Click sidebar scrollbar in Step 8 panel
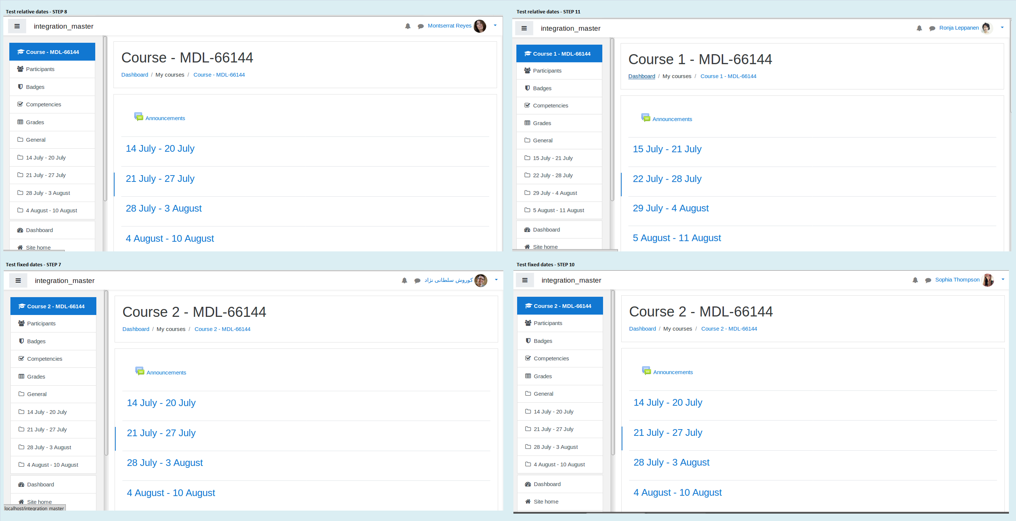The image size is (1016, 521). (x=105, y=118)
